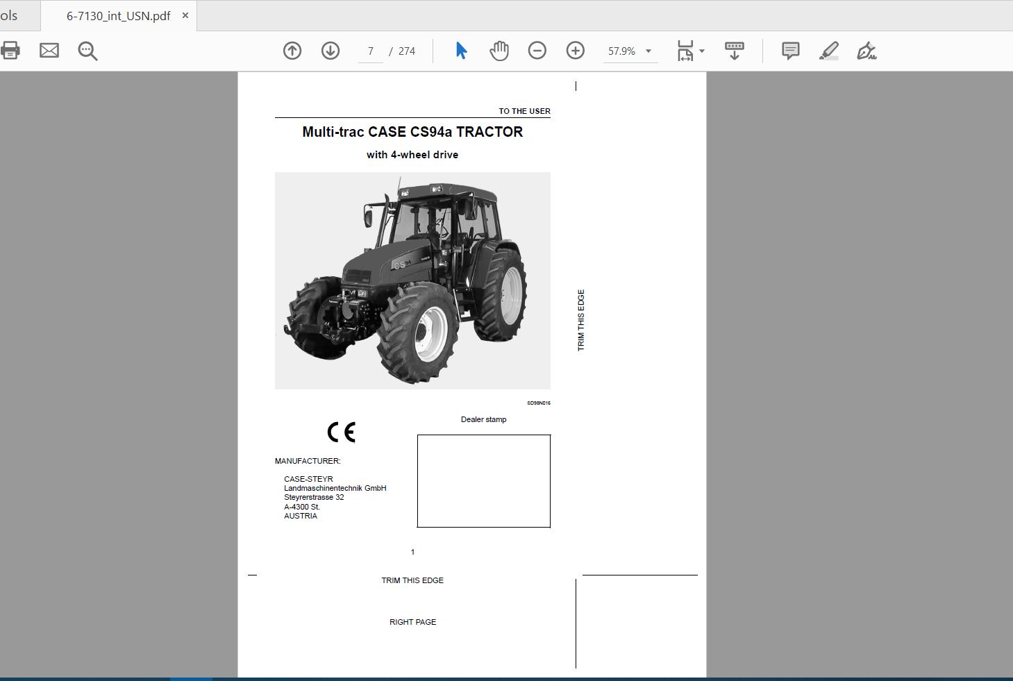Click the tractor image on the page
The image size is (1013, 681).
[412, 280]
